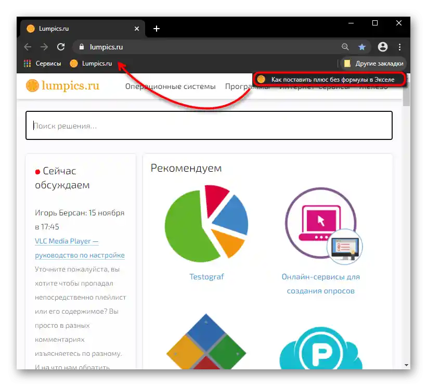The width and height of the screenshot is (427, 386).
Task: Open the Chrome three-dot menu
Action: (x=399, y=47)
